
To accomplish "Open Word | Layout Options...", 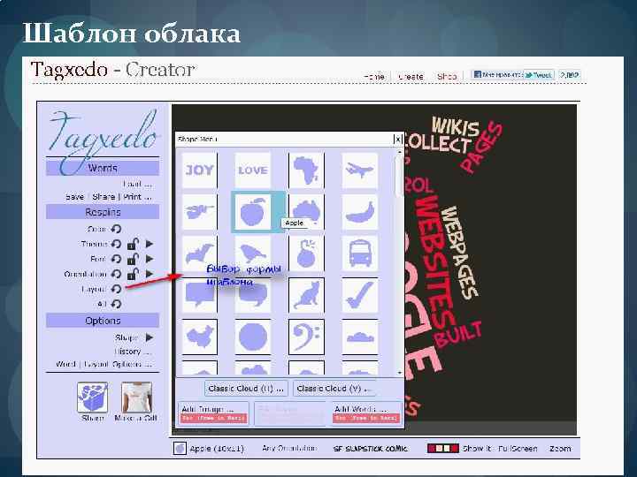I will click(x=104, y=364).
